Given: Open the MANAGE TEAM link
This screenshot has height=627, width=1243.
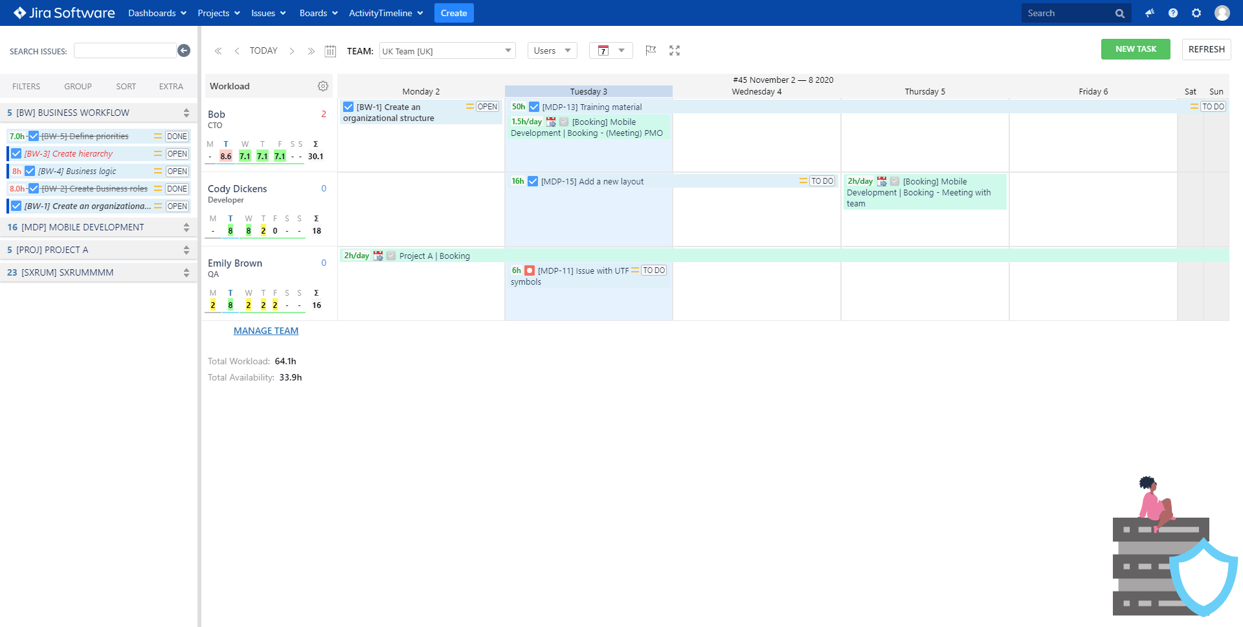Looking at the screenshot, I should 266,331.
